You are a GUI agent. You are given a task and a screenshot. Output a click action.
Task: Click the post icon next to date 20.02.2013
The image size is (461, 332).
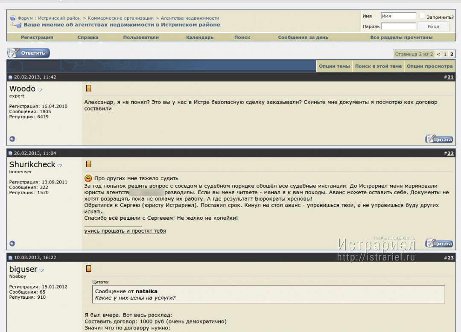pyautogui.click(x=11, y=78)
